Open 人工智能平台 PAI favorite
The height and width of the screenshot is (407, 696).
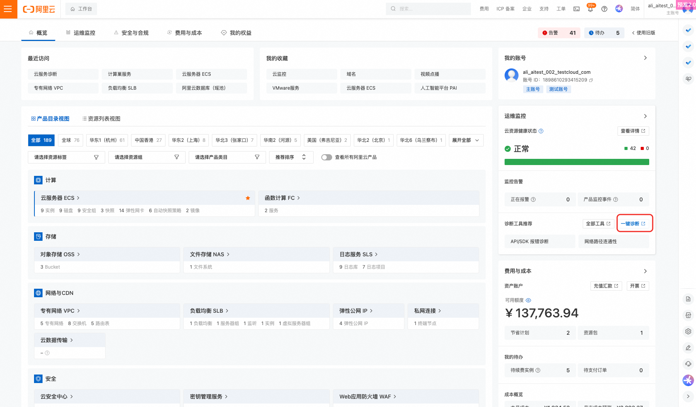coord(450,88)
